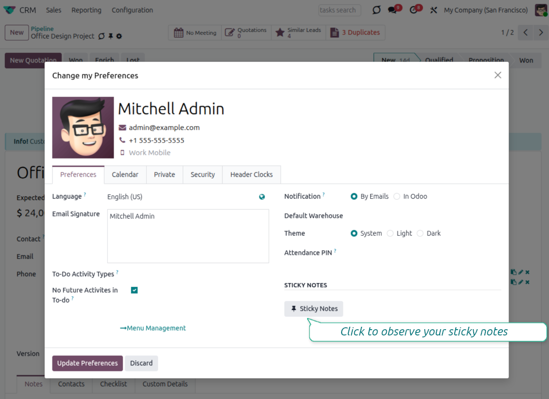Choose Light theme option
549x399 pixels.
(390, 233)
